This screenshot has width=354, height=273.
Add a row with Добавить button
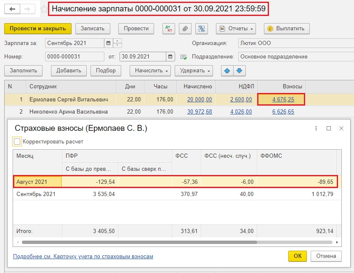coord(69,71)
